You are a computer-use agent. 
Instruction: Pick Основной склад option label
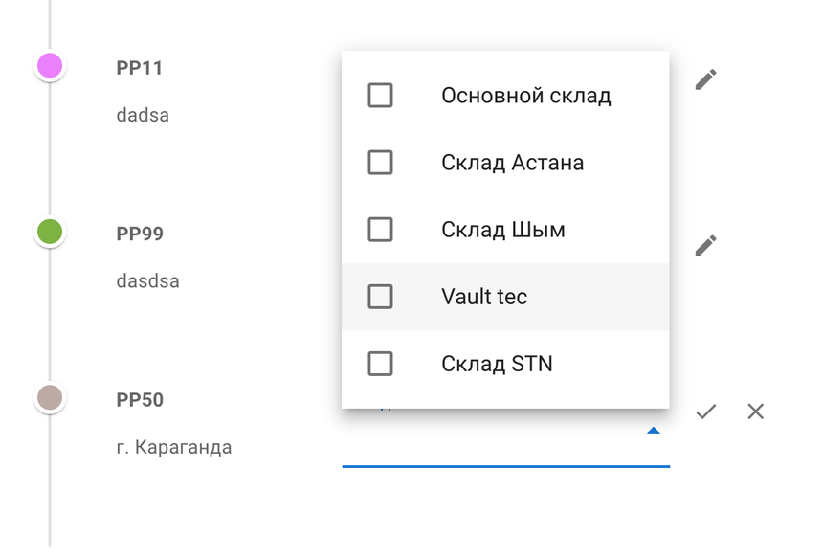[525, 96]
